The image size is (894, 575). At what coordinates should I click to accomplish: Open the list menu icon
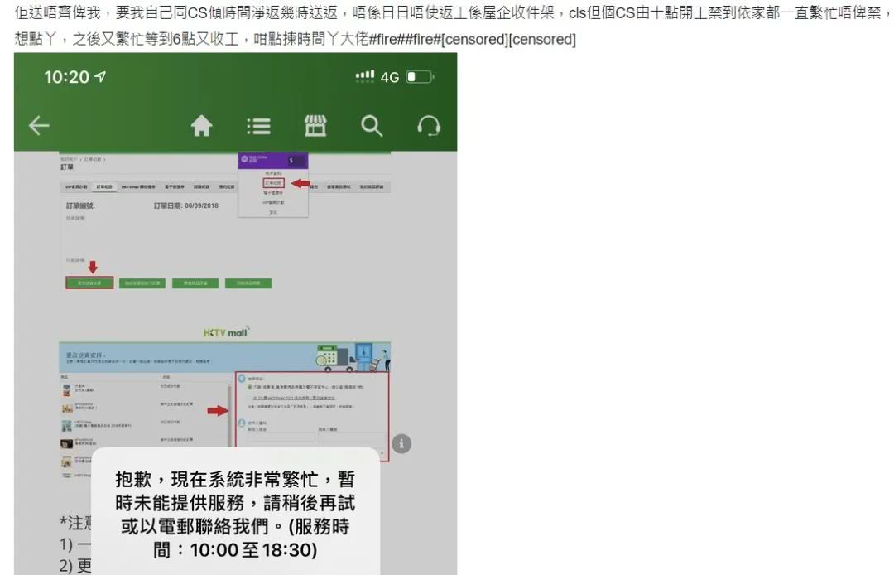tap(258, 126)
